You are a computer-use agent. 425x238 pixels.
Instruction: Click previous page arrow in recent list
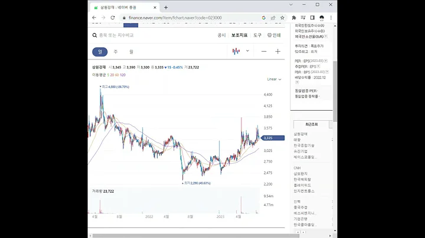pos(298,232)
